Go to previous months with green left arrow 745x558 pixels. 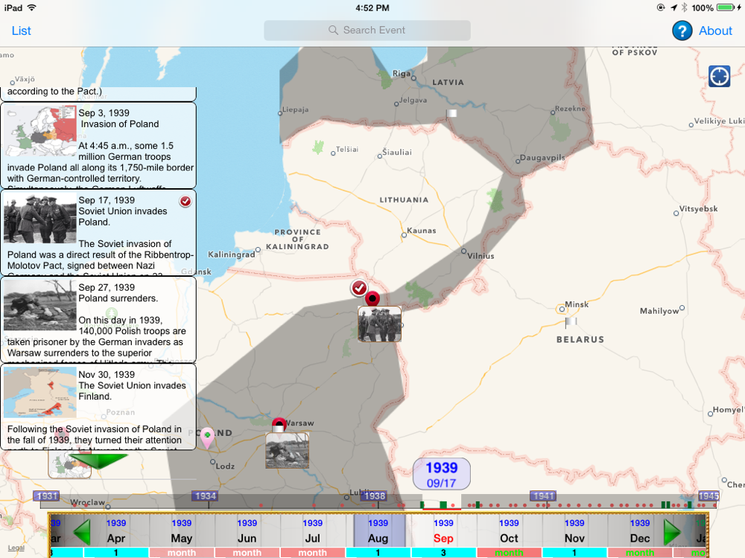tap(82, 532)
